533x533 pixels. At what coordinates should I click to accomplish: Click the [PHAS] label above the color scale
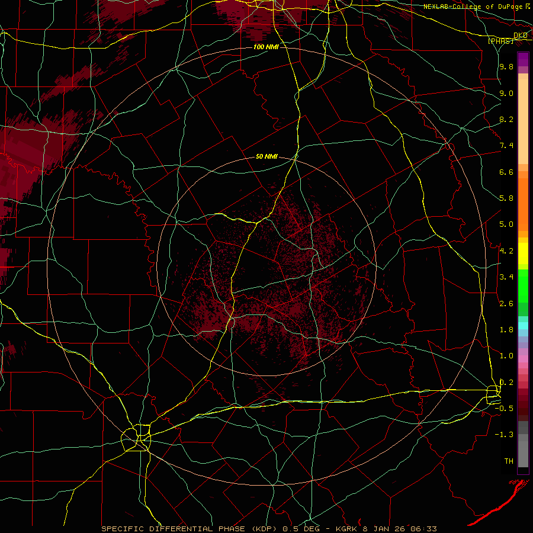[x=500, y=41]
